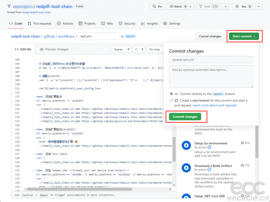Open the Security tab
The image size is (270, 202).
click(127, 23)
